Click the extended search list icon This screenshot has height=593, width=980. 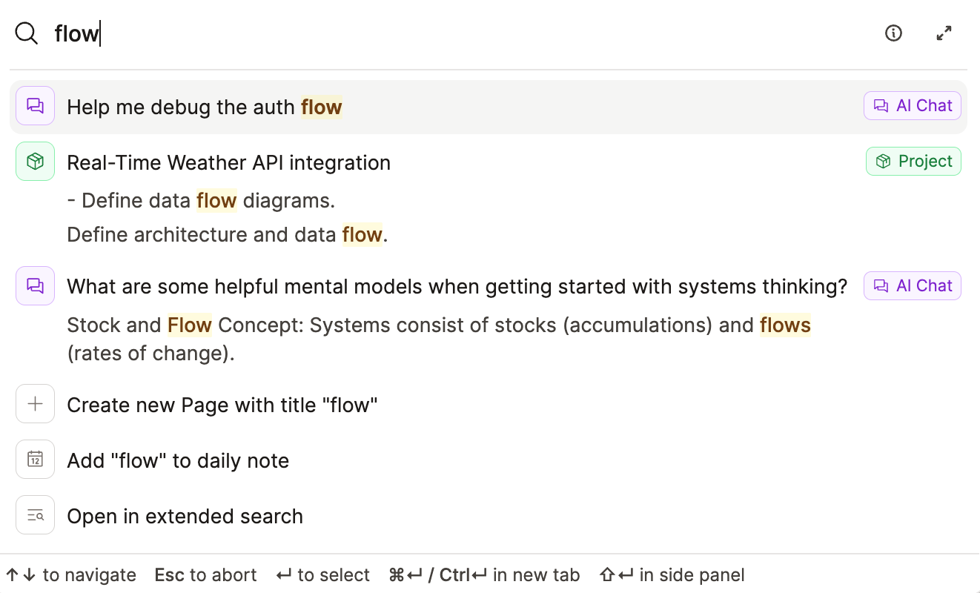[35, 514]
